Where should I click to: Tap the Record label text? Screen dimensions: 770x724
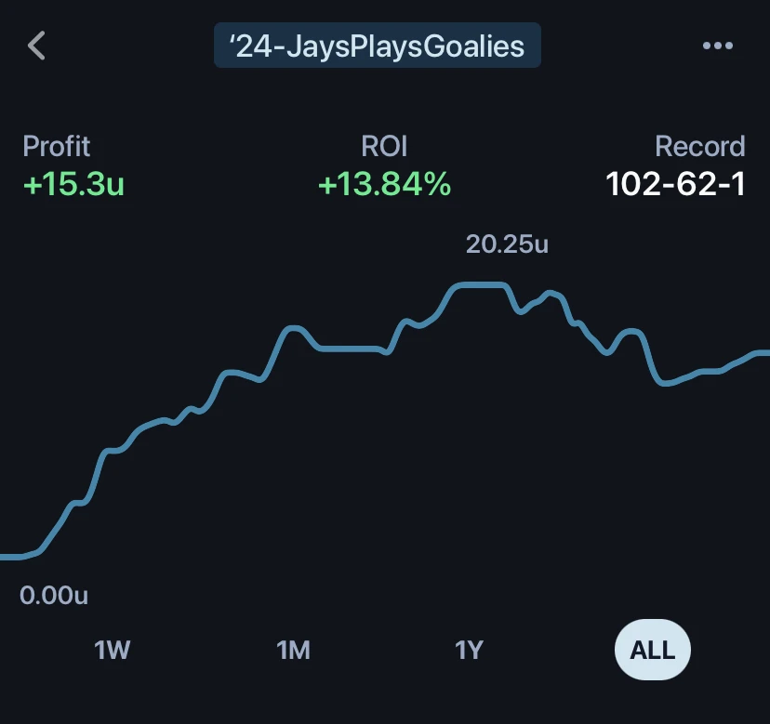pos(700,146)
